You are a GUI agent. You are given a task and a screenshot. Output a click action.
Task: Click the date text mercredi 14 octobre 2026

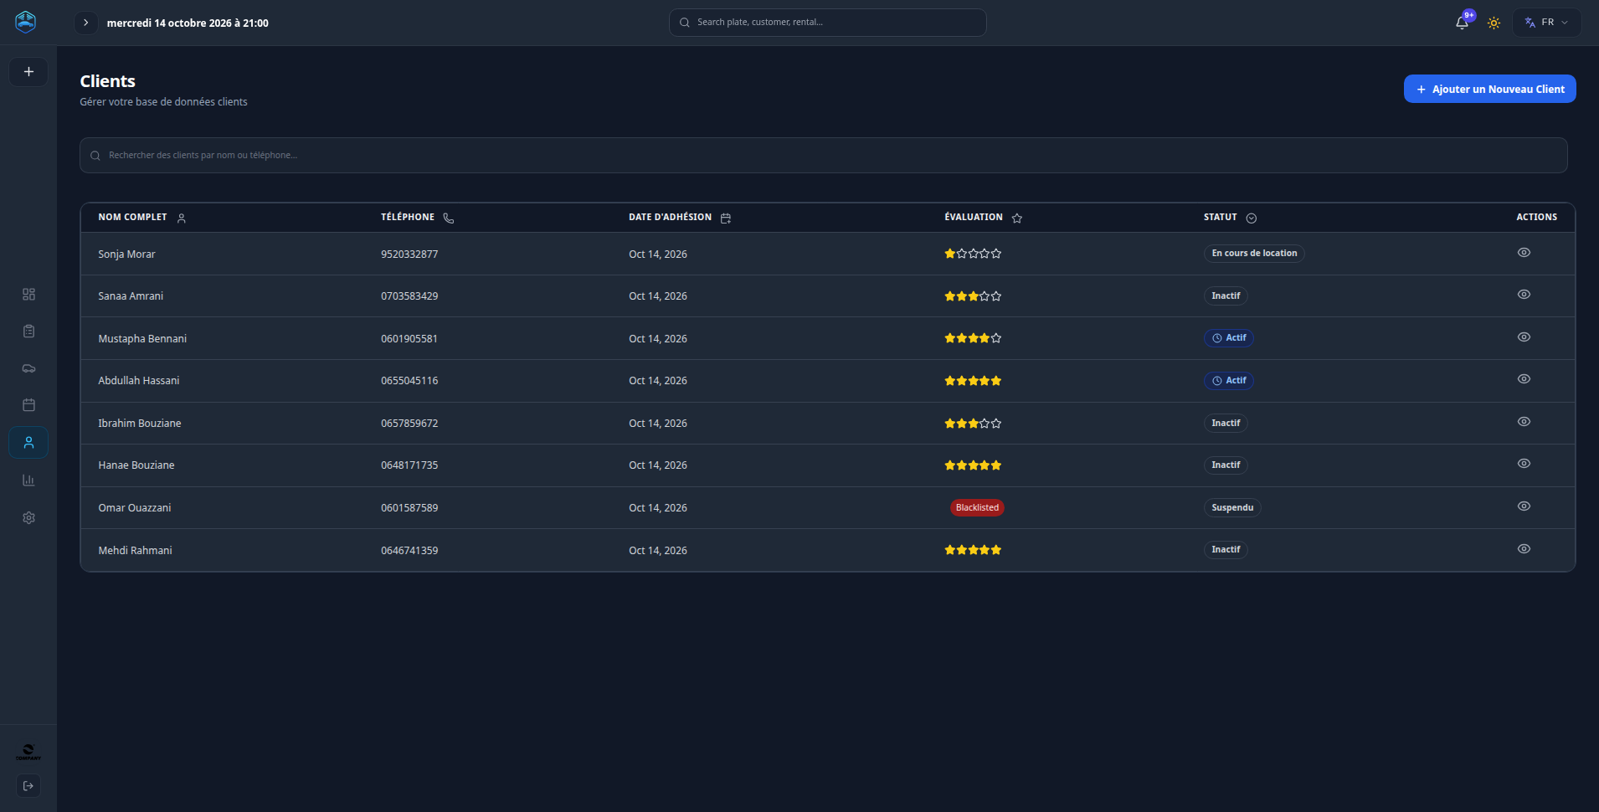188,23
